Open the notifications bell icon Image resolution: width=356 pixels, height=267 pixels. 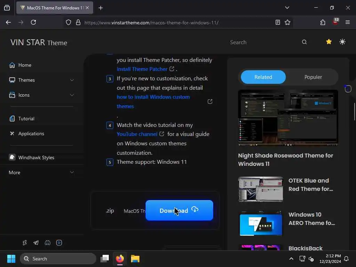point(346,259)
